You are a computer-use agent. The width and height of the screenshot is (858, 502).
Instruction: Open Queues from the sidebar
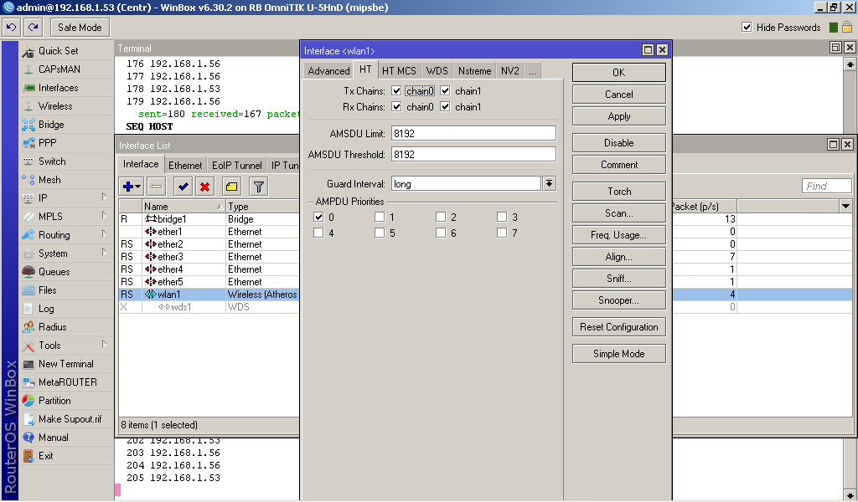tap(54, 272)
